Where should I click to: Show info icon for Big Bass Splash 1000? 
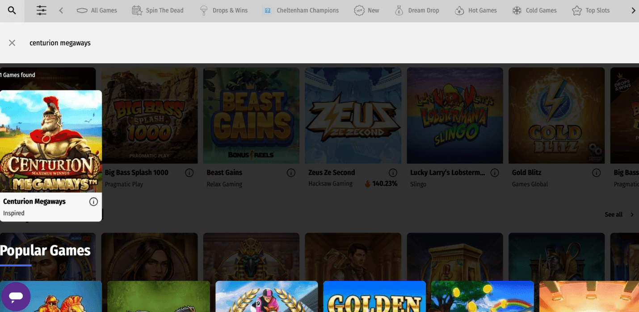coord(189,173)
